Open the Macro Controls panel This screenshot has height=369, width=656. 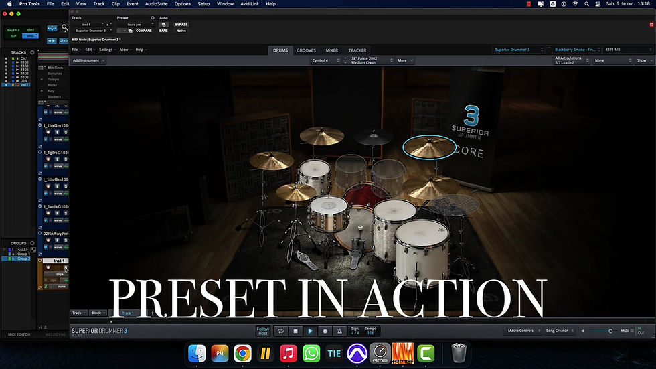click(x=523, y=331)
